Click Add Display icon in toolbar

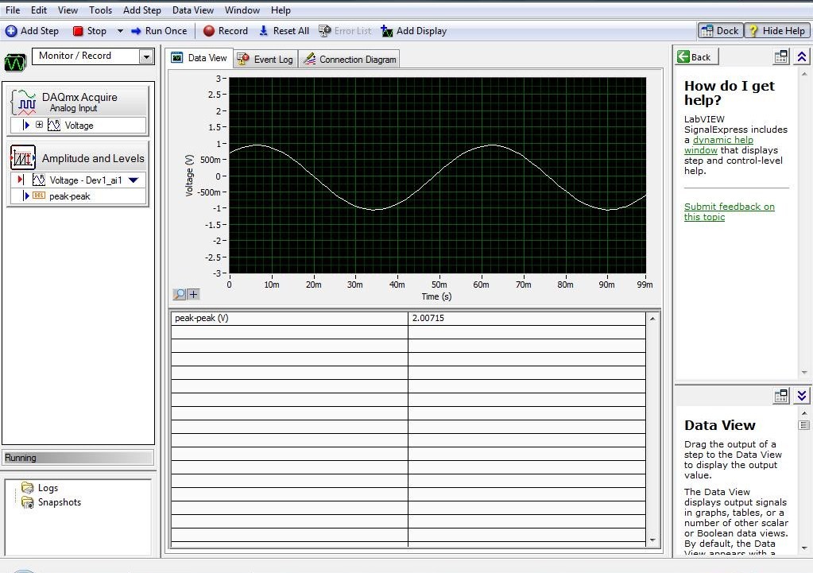click(x=387, y=31)
